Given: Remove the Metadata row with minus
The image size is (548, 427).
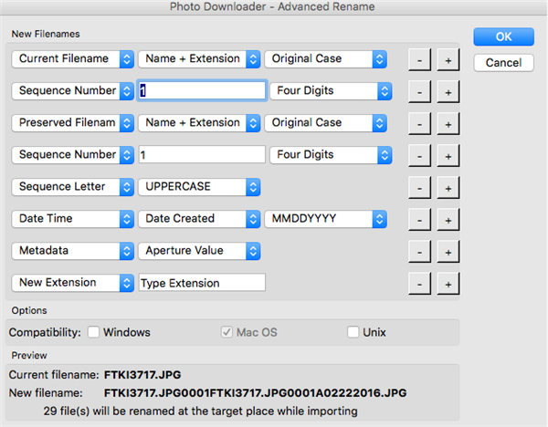Looking at the screenshot, I should [x=419, y=252].
